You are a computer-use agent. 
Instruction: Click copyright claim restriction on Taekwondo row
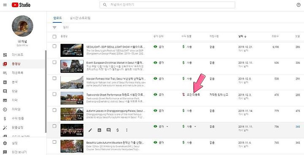click(219, 95)
